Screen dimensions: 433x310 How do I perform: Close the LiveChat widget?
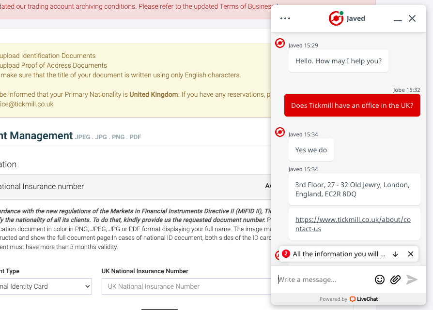[x=412, y=18]
